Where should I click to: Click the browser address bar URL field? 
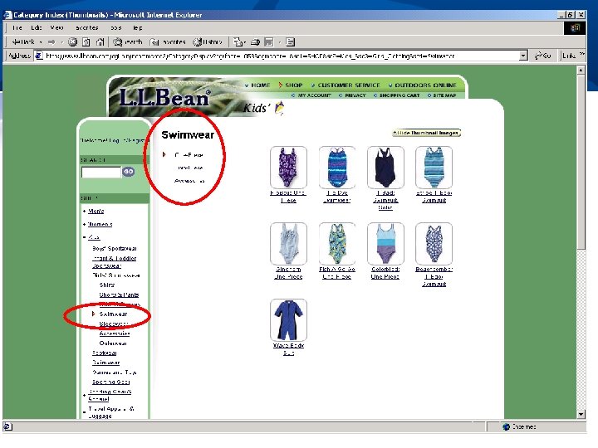pyautogui.click(x=282, y=56)
